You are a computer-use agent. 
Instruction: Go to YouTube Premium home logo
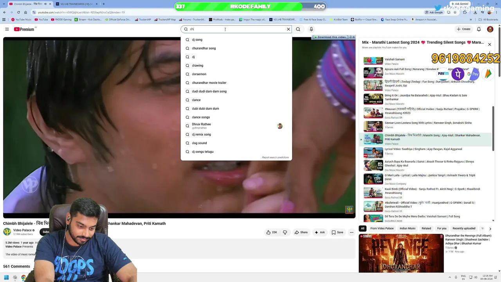[25, 29]
